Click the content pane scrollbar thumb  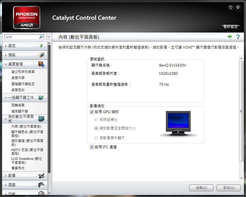tap(241, 111)
